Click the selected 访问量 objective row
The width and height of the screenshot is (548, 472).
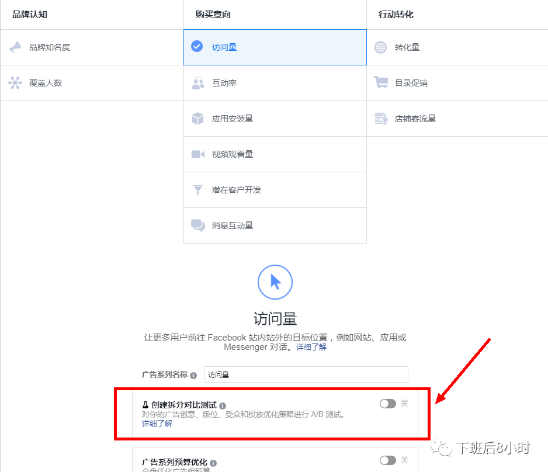[275, 47]
